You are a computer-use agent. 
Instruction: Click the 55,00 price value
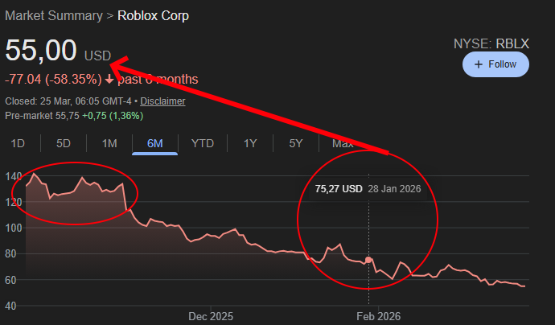pos(41,50)
